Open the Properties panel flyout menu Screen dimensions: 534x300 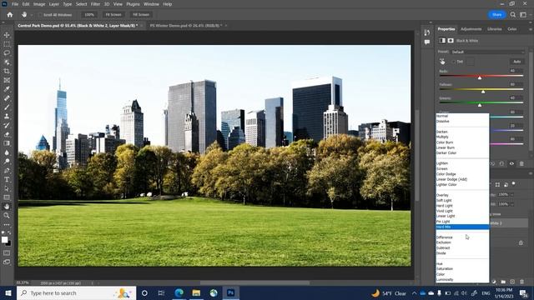click(531, 29)
